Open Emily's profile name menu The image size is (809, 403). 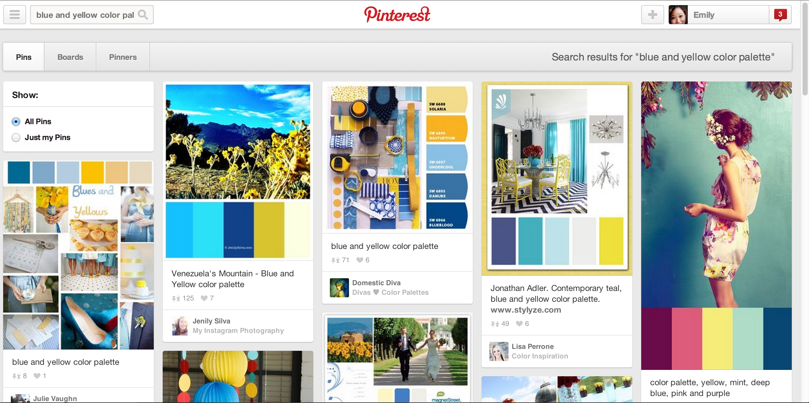(728, 15)
